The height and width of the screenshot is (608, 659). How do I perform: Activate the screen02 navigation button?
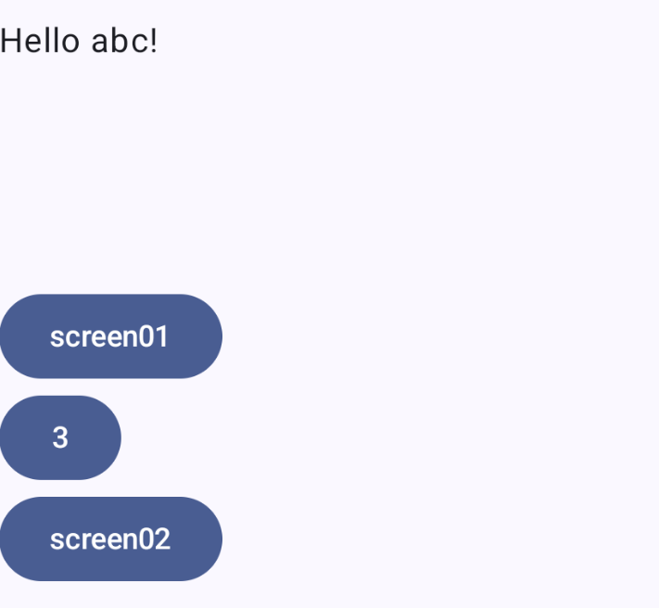pos(110,538)
